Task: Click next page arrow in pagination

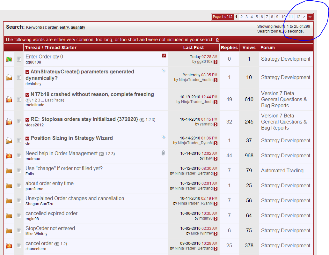Action: [x=304, y=17]
